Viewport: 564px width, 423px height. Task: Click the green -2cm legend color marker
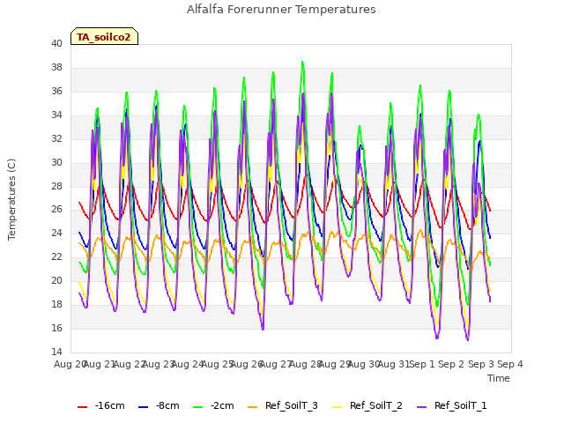coord(197,407)
